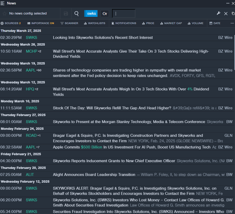Image resolution: width=235 pixels, height=214 pixels.
Task: Click SWKS ticker at 11:11:53AM
Action: 31,108
